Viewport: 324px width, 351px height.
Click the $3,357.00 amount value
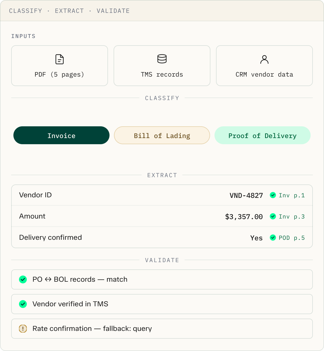[x=244, y=217]
